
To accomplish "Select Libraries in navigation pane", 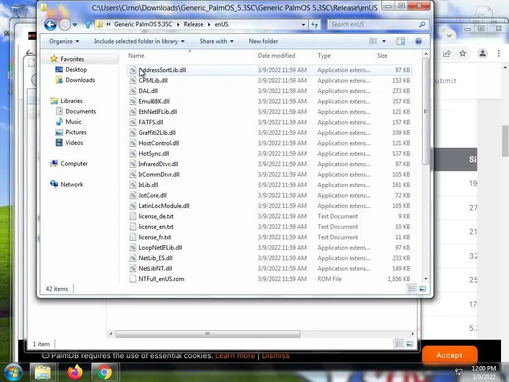I will click(72, 100).
